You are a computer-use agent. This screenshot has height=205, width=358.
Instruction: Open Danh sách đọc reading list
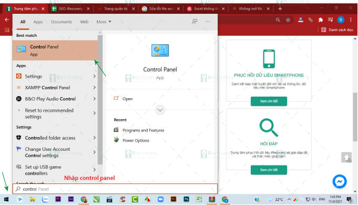pos(337,30)
